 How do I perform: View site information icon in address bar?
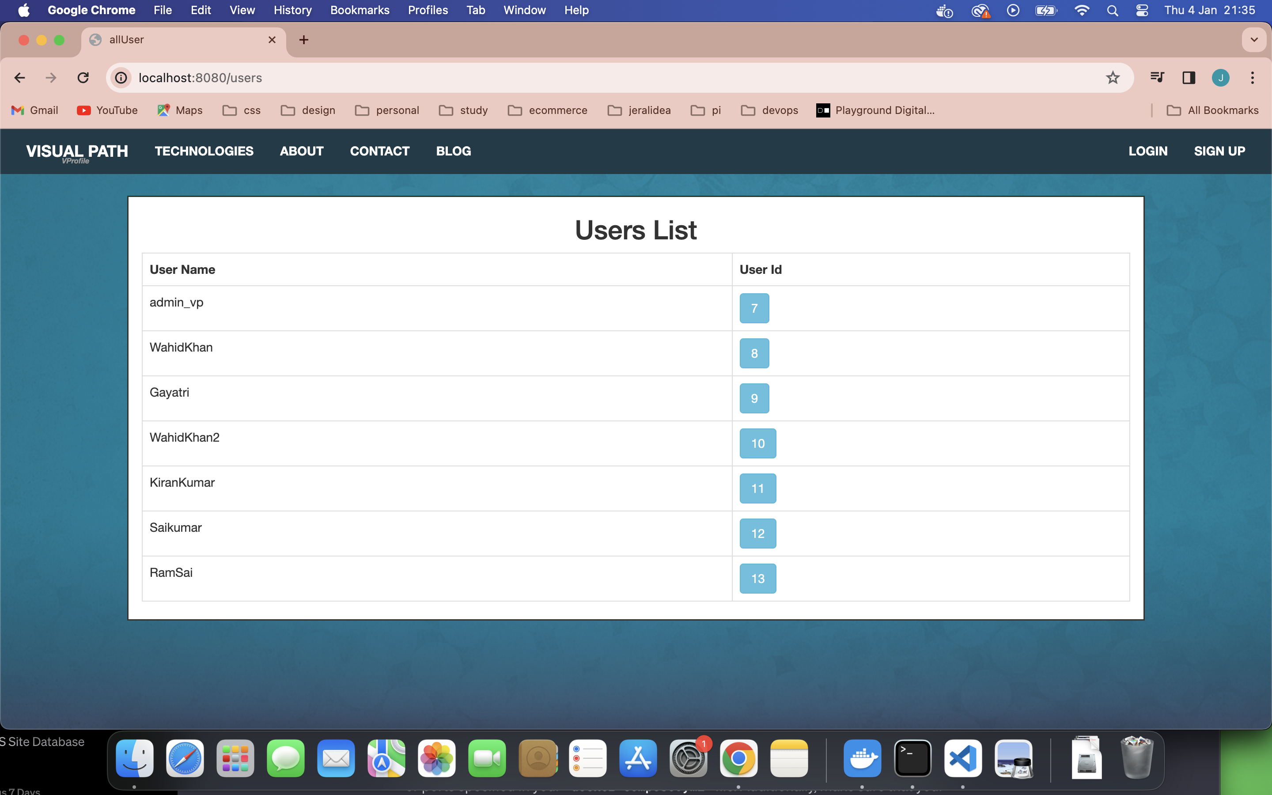[x=121, y=78]
